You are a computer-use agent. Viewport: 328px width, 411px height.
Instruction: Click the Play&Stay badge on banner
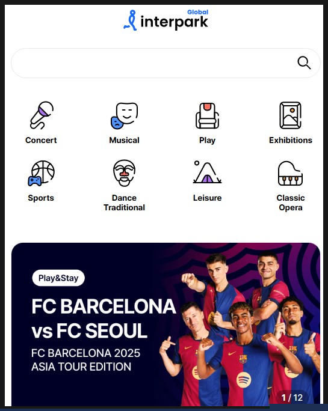point(58,278)
